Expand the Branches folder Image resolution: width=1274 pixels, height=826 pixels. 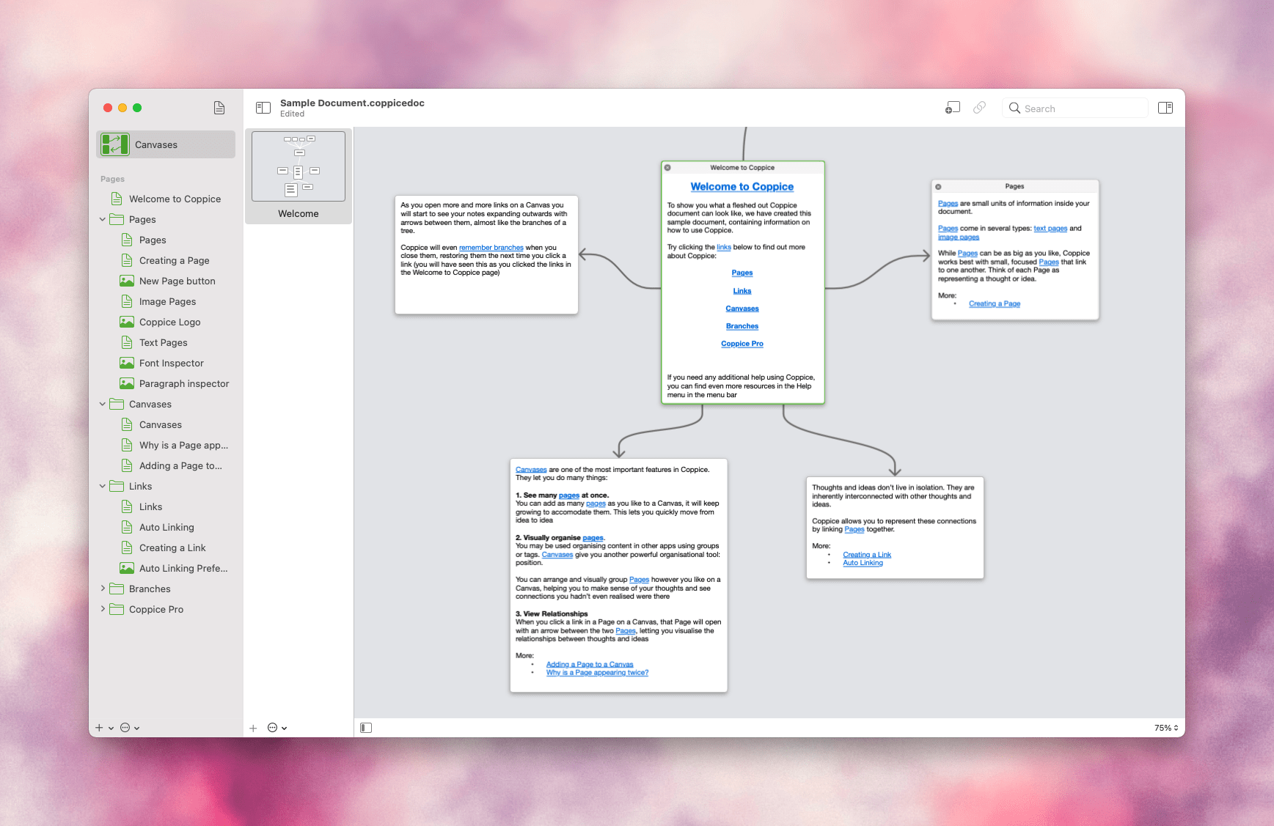coord(103,589)
